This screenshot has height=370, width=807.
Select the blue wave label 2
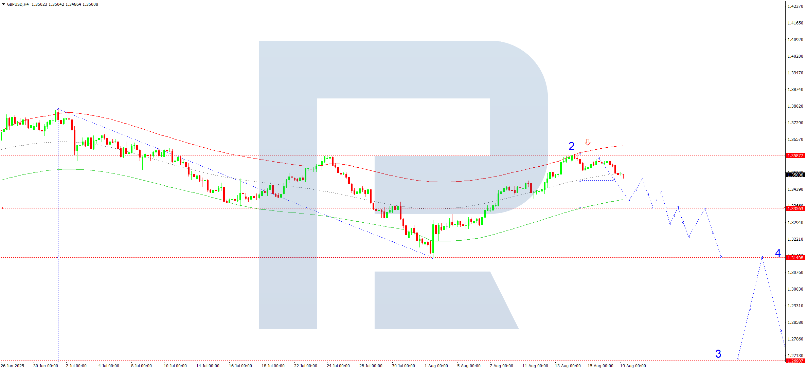tap(571, 146)
